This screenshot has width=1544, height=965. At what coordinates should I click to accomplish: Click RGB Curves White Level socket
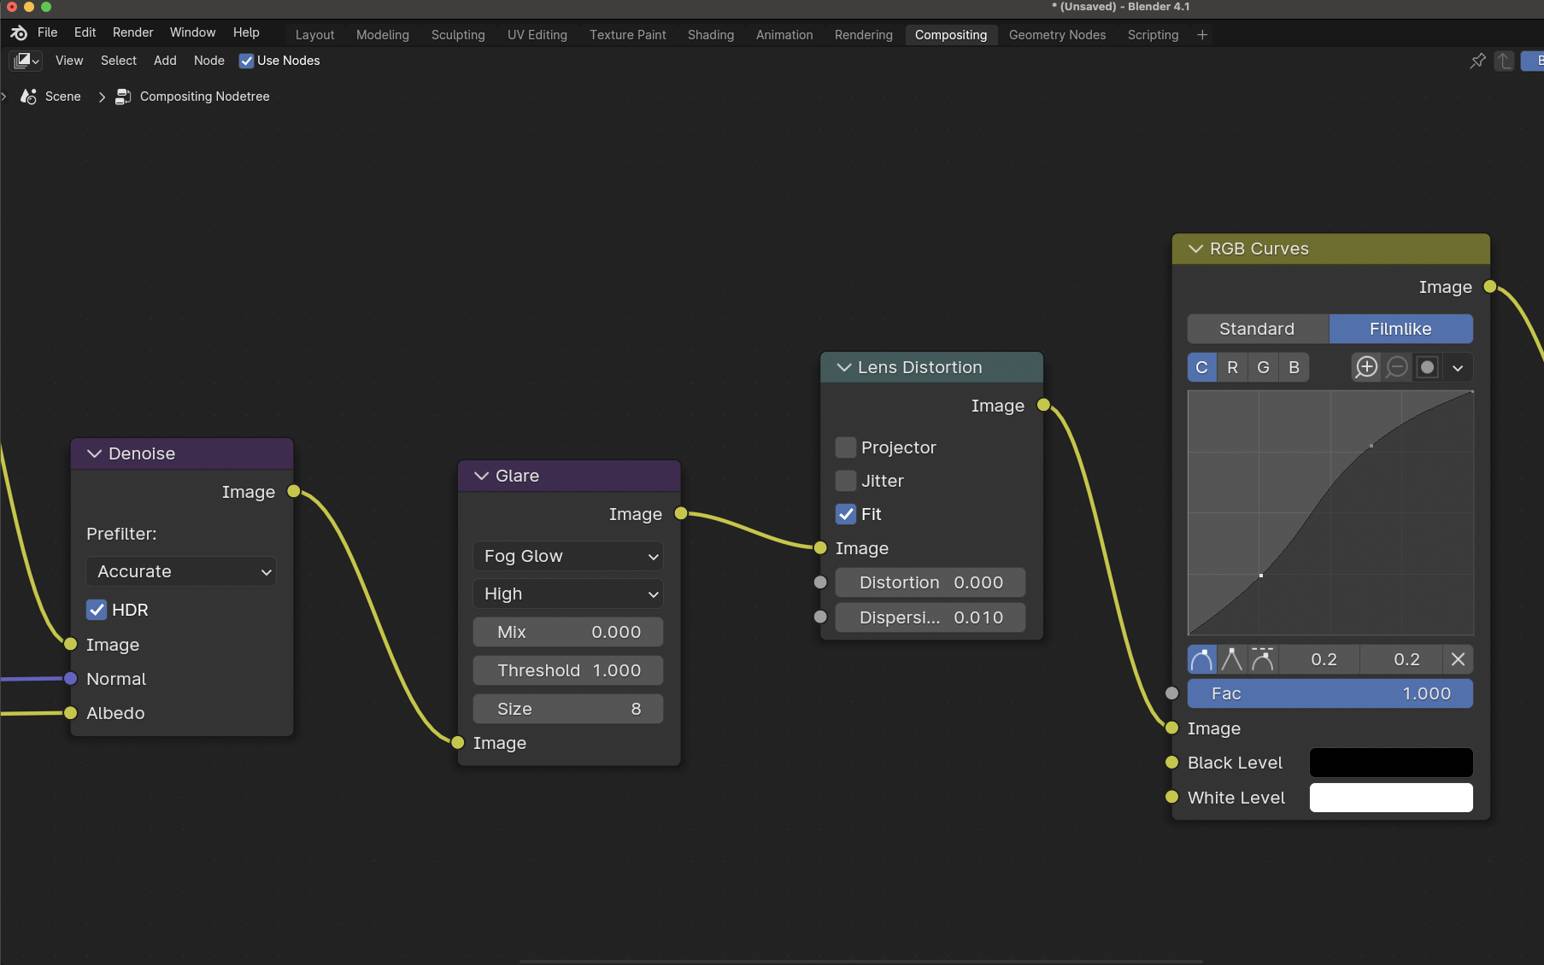[x=1172, y=797]
